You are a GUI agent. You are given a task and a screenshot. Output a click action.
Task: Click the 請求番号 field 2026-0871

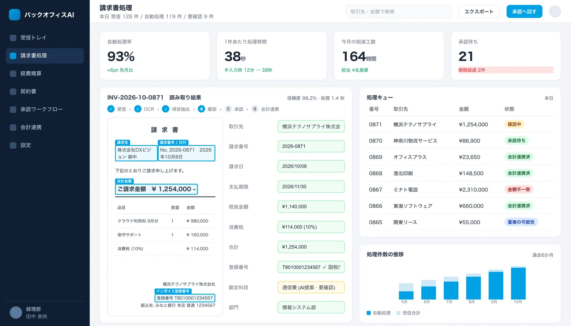[311, 146]
